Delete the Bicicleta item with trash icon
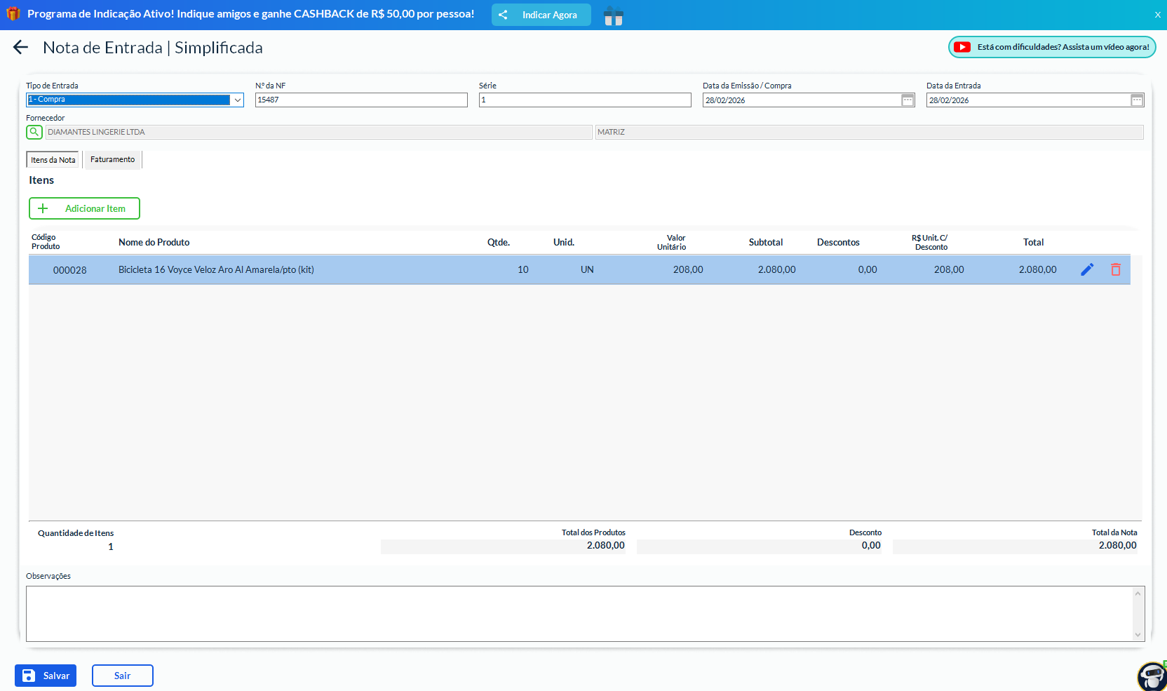The image size is (1167, 691). tap(1115, 270)
